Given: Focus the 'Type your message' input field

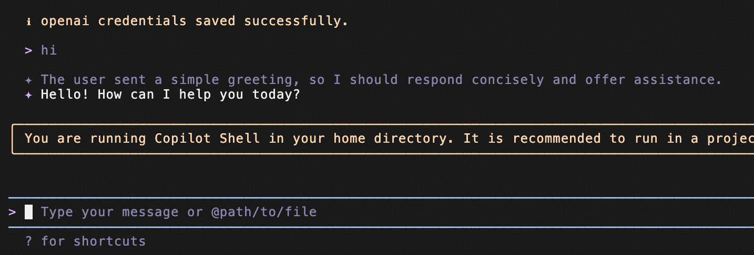Looking at the screenshot, I should 381,212.
